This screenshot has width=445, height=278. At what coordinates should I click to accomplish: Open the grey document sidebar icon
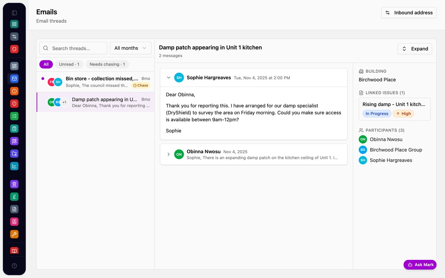14,209
